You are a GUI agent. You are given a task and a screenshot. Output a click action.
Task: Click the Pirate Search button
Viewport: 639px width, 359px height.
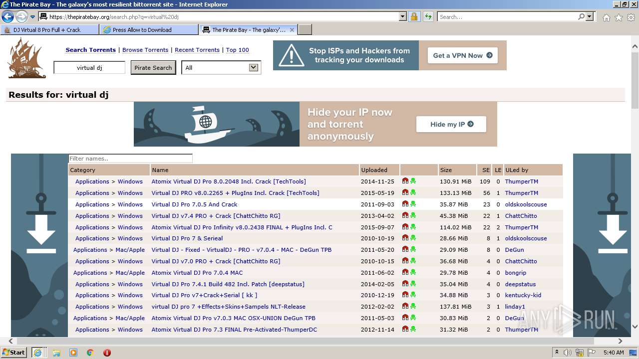point(153,68)
